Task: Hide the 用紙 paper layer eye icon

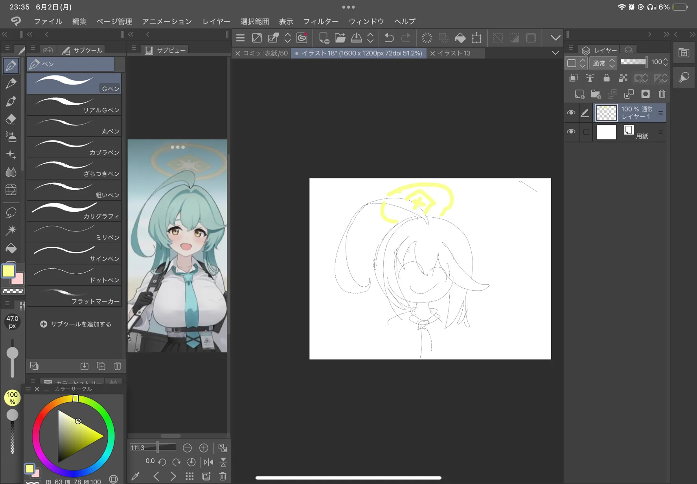Action: [x=571, y=132]
